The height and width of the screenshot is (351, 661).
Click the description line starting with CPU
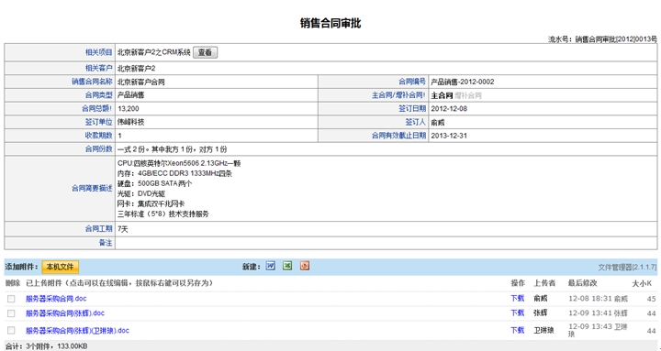pos(179,163)
